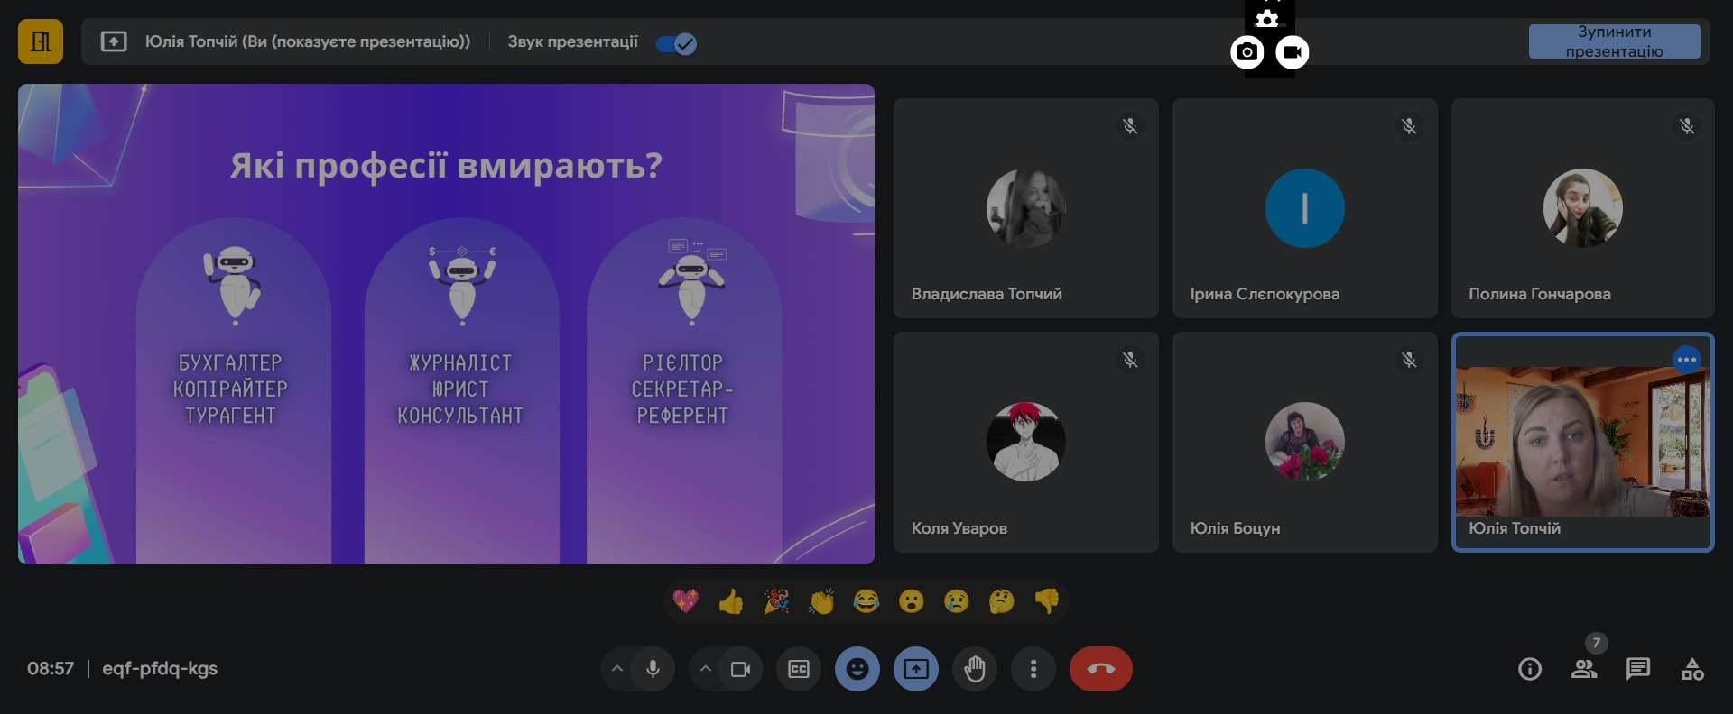Select the shared presentation slide
This screenshot has width=1733, height=714.
coord(446,324)
